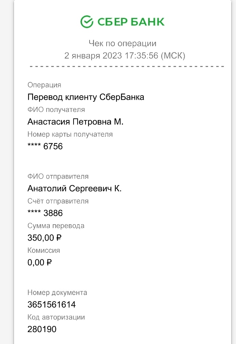Select Перевод клиенту СберБанка text
Image resolution: width=236 pixels, height=344 pixels.
86,97
